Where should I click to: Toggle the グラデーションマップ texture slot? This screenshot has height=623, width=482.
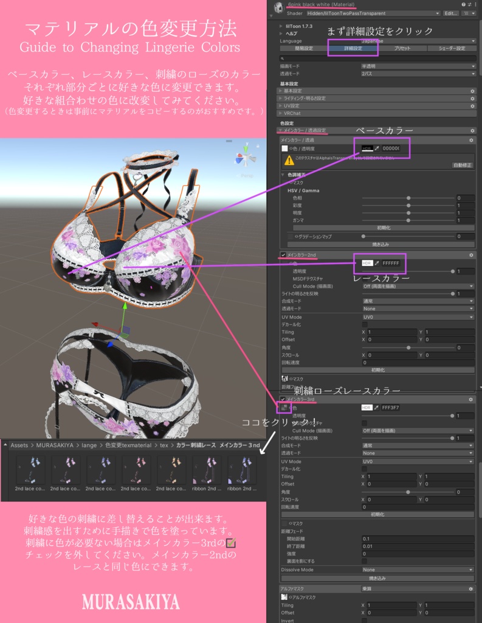click(x=291, y=237)
